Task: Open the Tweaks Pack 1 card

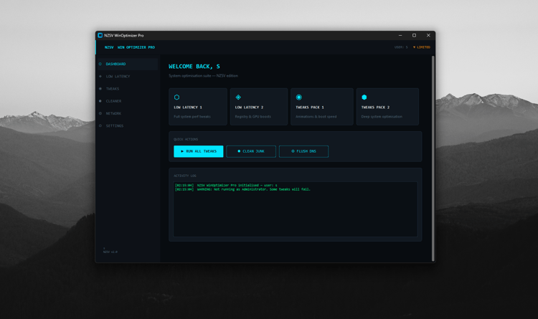Action: 322,107
